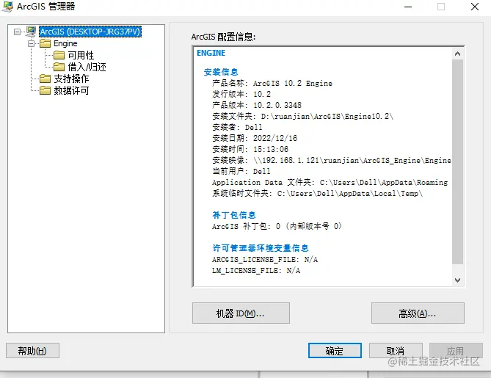Click the 借入/归还 folder icon
The image size is (491, 378).
click(x=59, y=67)
